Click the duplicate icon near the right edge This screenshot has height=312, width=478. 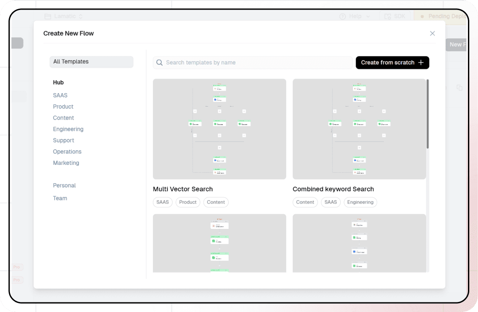pyautogui.click(x=460, y=87)
